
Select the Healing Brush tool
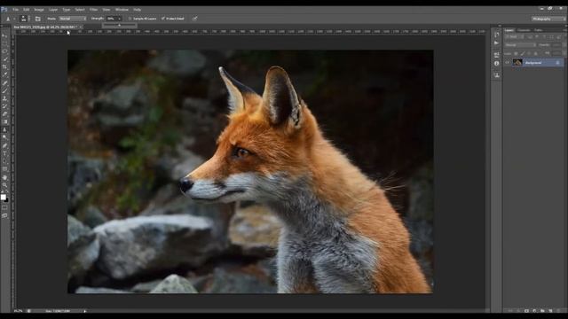[4, 83]
